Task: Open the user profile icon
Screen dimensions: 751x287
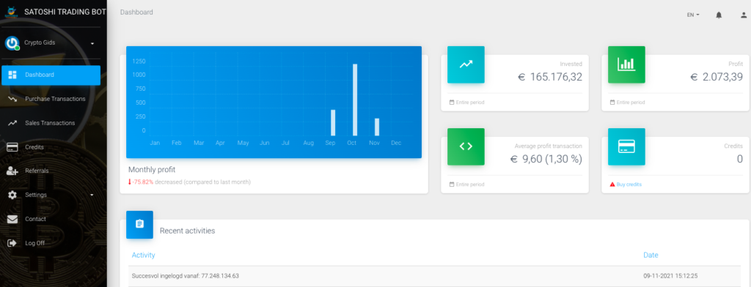Action: click(x=744, y=15)
